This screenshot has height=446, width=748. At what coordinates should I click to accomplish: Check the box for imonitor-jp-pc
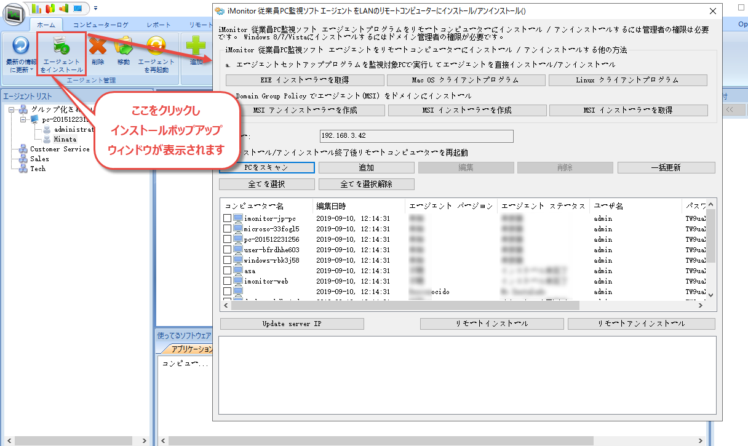point(227,218)
